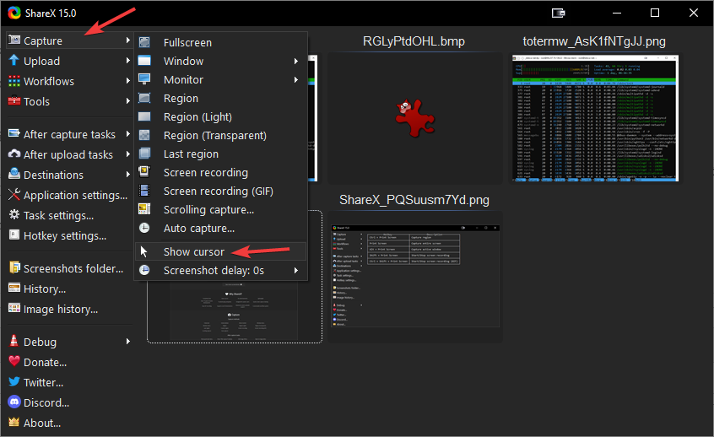Click the Monitor capture icon

coord(144,79)
